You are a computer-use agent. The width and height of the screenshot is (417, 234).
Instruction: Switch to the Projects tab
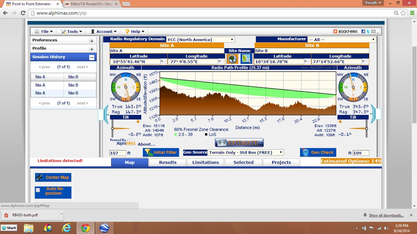coord(281,162)
